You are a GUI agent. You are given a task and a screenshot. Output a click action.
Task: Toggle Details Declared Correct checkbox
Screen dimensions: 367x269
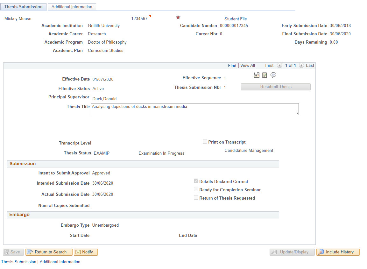(x=196, y=181)
